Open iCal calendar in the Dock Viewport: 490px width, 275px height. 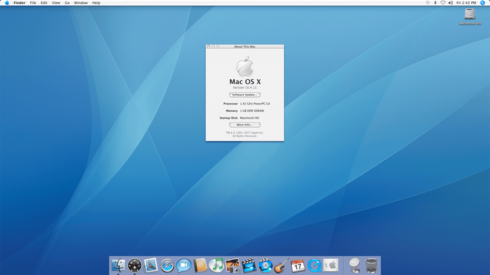[297, 265]
